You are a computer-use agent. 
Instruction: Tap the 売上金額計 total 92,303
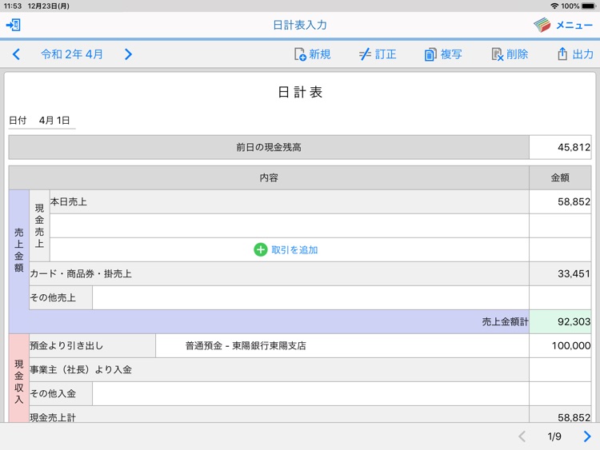tap(560, 321)
